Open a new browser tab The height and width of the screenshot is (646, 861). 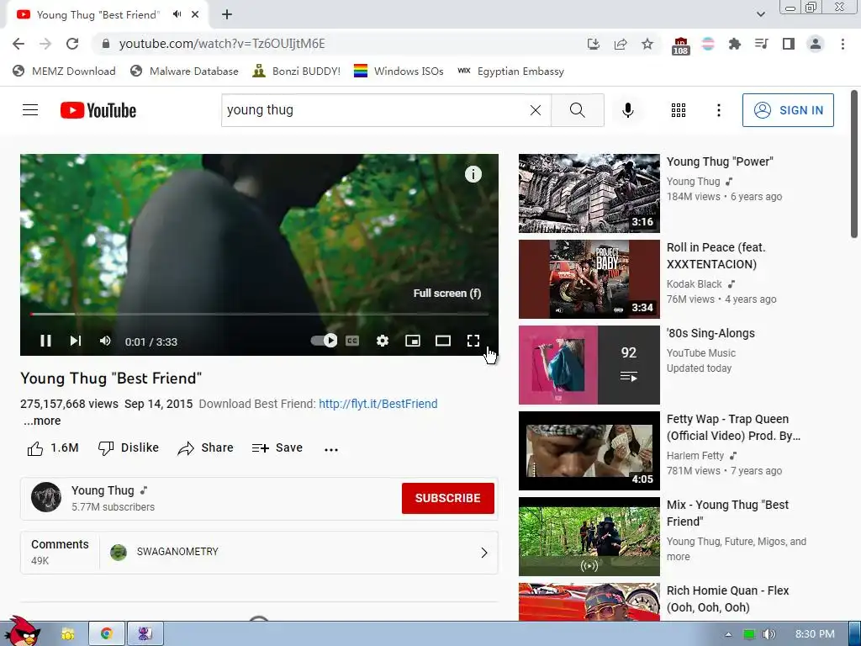227,15
